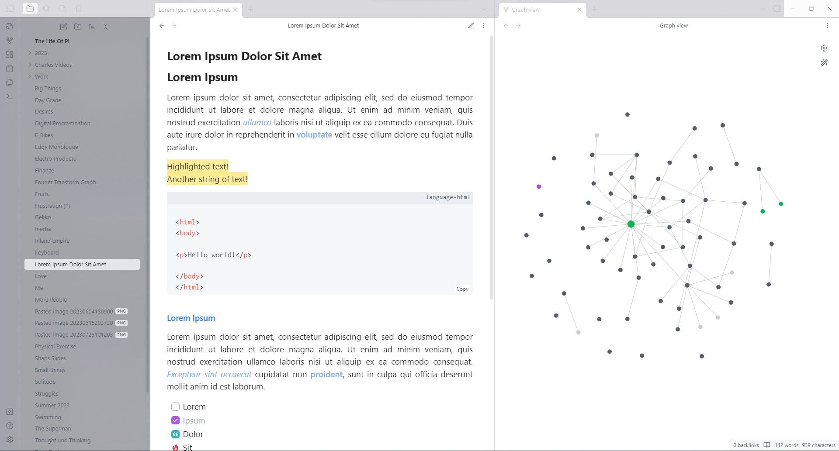
Task: Expand the Charles Videos folder
Action: 30,65
